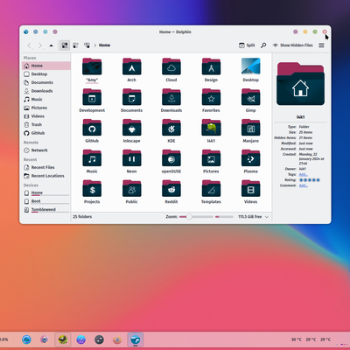Open Recent Locations
This screenshot has height=350, width=350.
[46, 176]
